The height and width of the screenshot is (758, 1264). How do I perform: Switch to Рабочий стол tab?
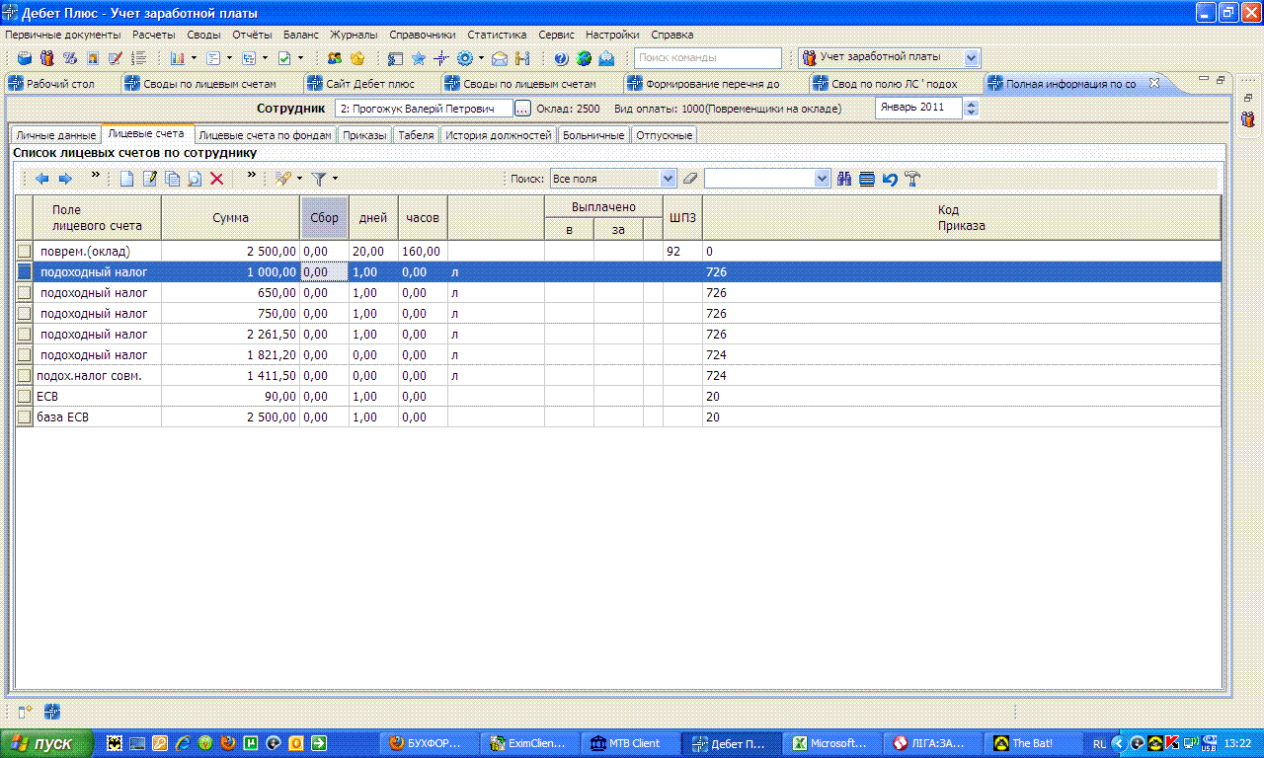pos(61,84)
